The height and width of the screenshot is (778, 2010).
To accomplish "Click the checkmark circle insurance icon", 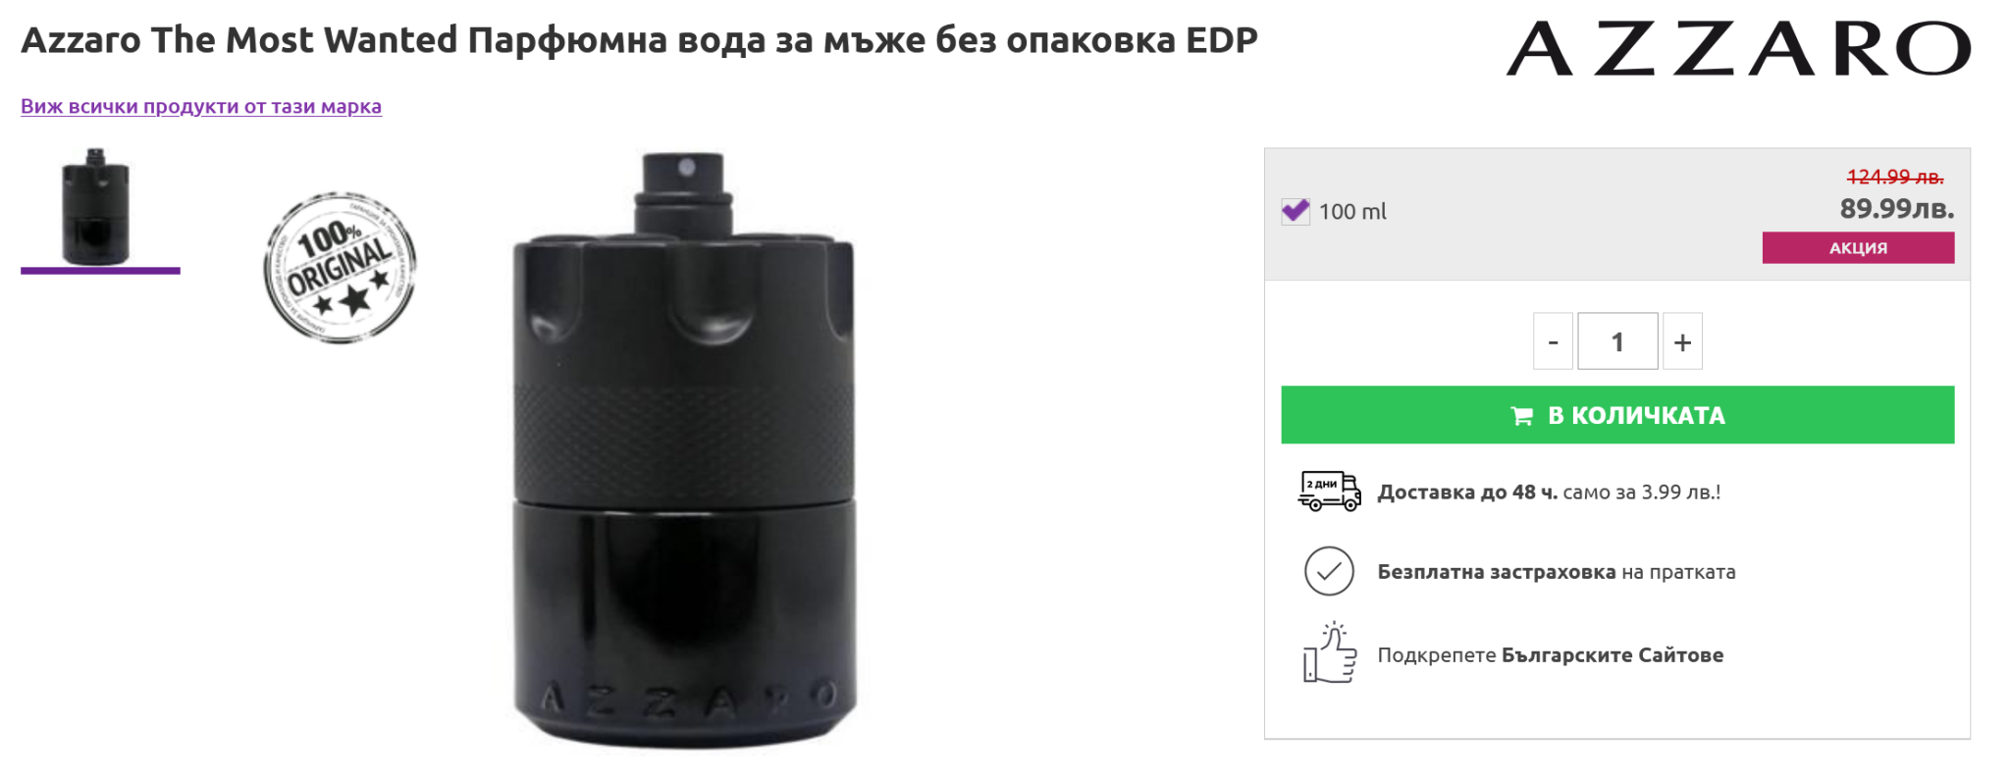I will (x=1329, y=571).
